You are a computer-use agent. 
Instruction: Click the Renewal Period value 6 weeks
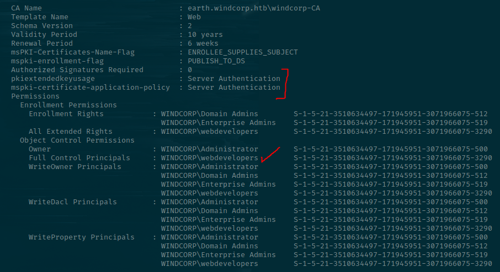[x=203, y=43]
